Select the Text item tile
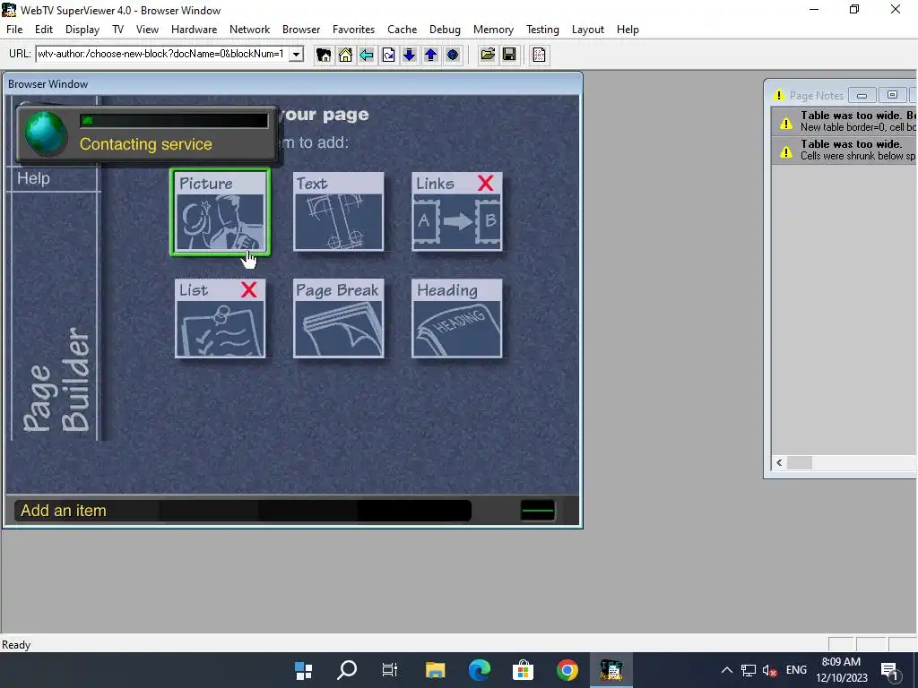 338,211
